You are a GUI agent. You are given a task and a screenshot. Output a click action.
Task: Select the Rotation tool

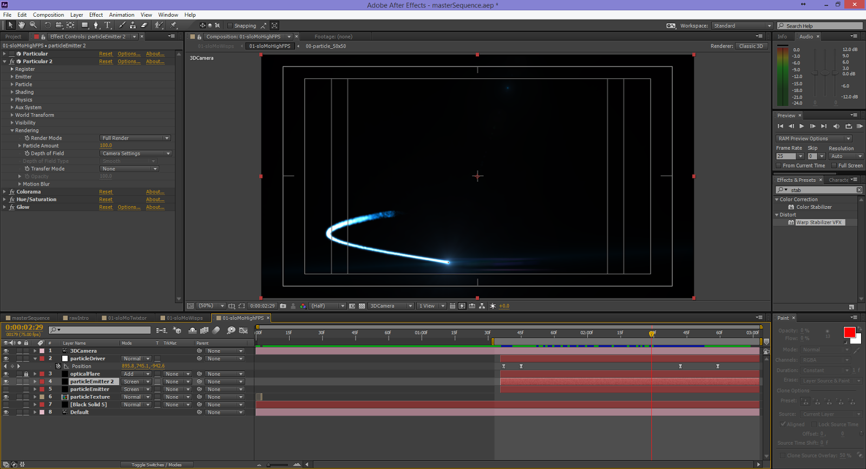point(48,25)
